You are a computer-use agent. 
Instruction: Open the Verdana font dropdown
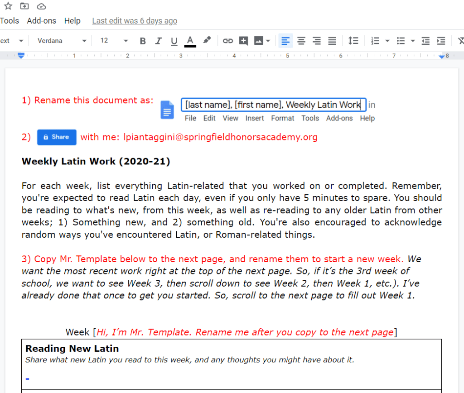coord(62,41)
